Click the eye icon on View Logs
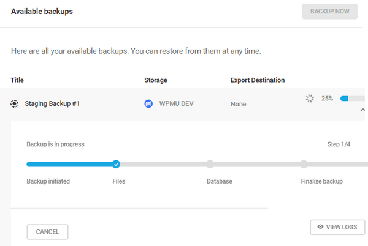 click(320, 227)
